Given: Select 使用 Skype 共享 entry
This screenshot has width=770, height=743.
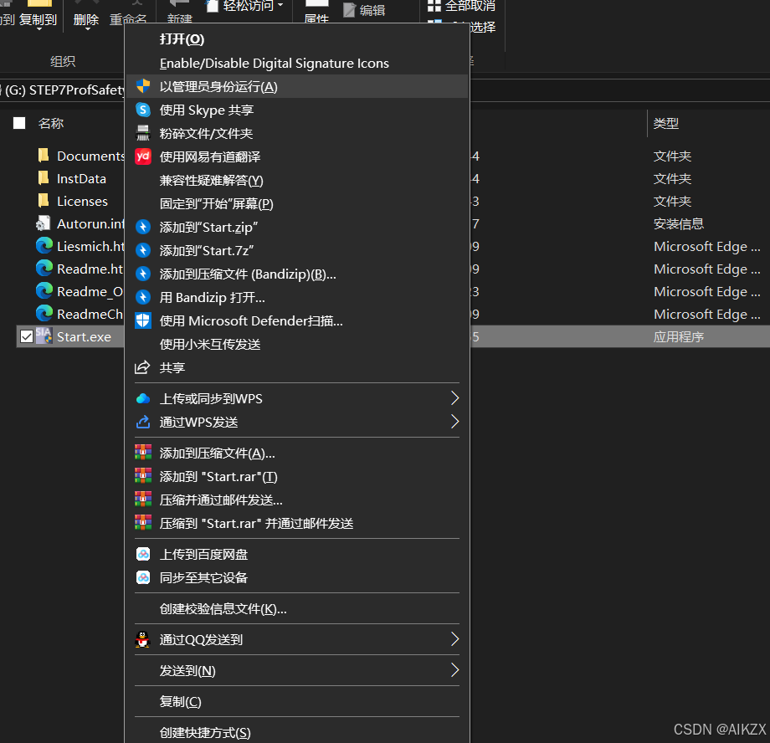Looking at the screenshot, I should point(206,110).
